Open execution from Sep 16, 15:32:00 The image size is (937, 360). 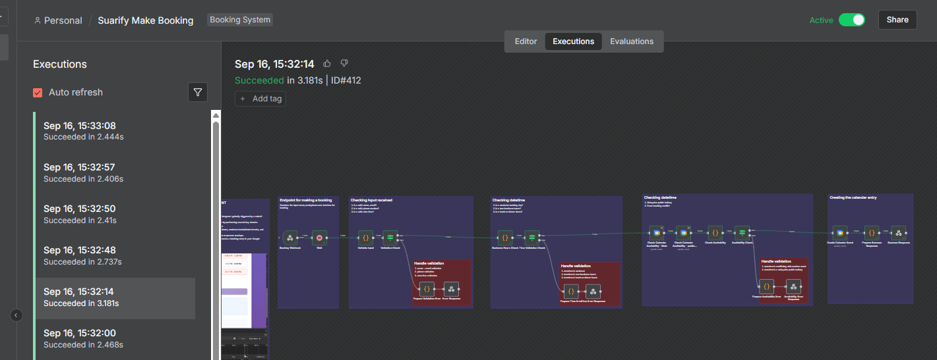tap(115, 339)
